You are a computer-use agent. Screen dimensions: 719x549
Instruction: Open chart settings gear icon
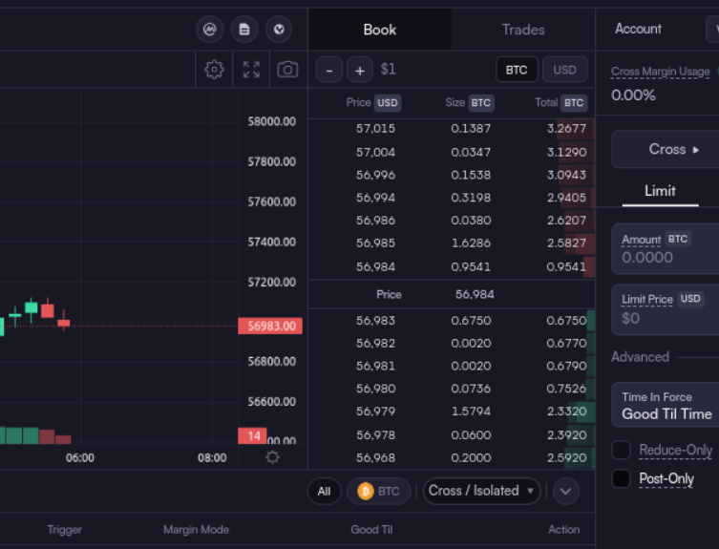[214, 70]
